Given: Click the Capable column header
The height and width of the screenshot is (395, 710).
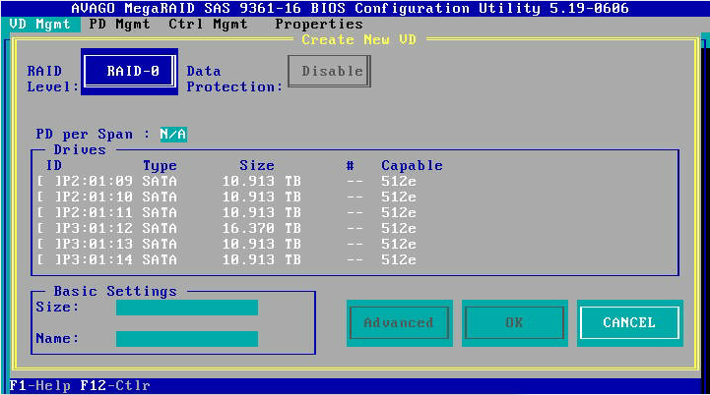Looking at the screenshot, I should click(412, 165).
